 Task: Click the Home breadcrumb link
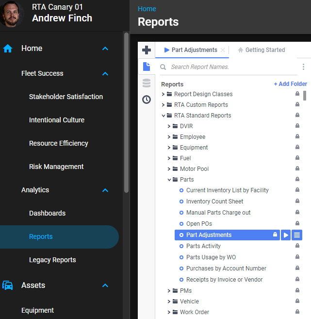pos(147,9)
